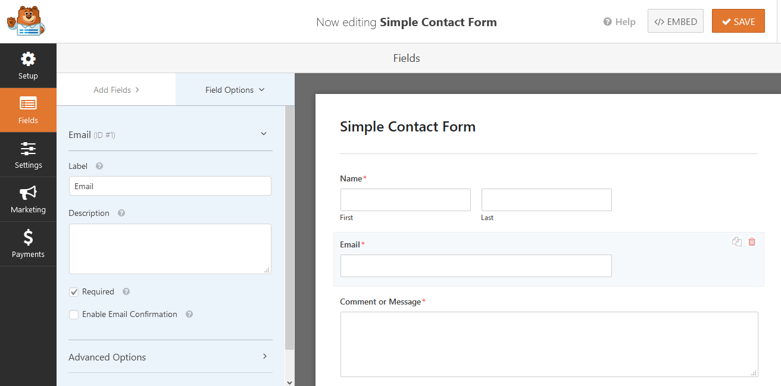This screenshot has height=386, width=781.
Task: Switch to the Add Fields tab
Action: pyautogui.click(x=116, y=90)
